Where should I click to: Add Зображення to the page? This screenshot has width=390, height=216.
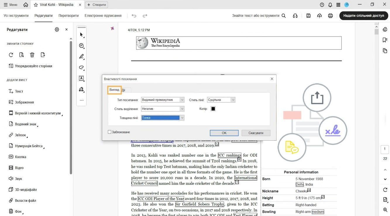pos(21,102)
